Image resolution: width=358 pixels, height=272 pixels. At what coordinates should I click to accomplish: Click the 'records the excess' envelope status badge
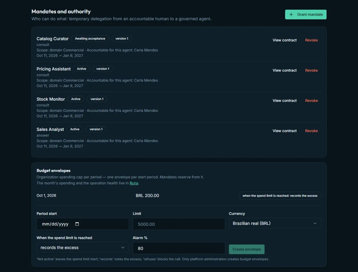(x=280, y=196)
